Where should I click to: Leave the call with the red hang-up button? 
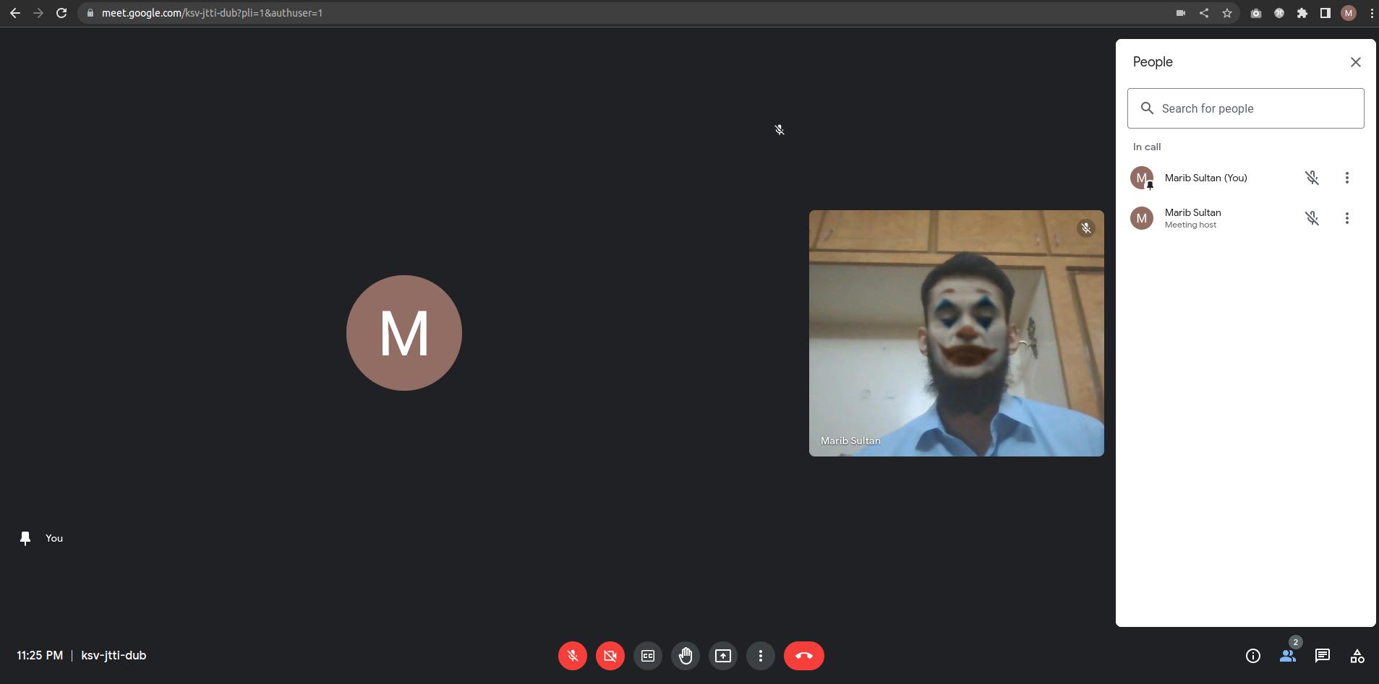[803, 656]
